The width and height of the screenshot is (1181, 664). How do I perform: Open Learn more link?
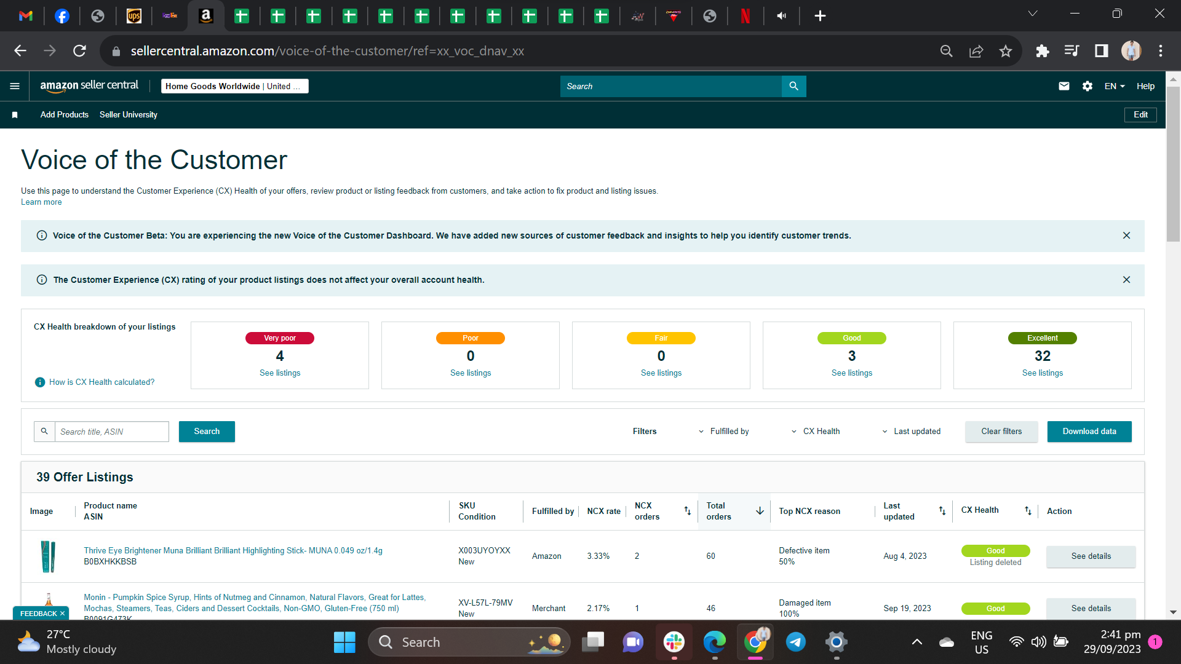pos(41,202)
